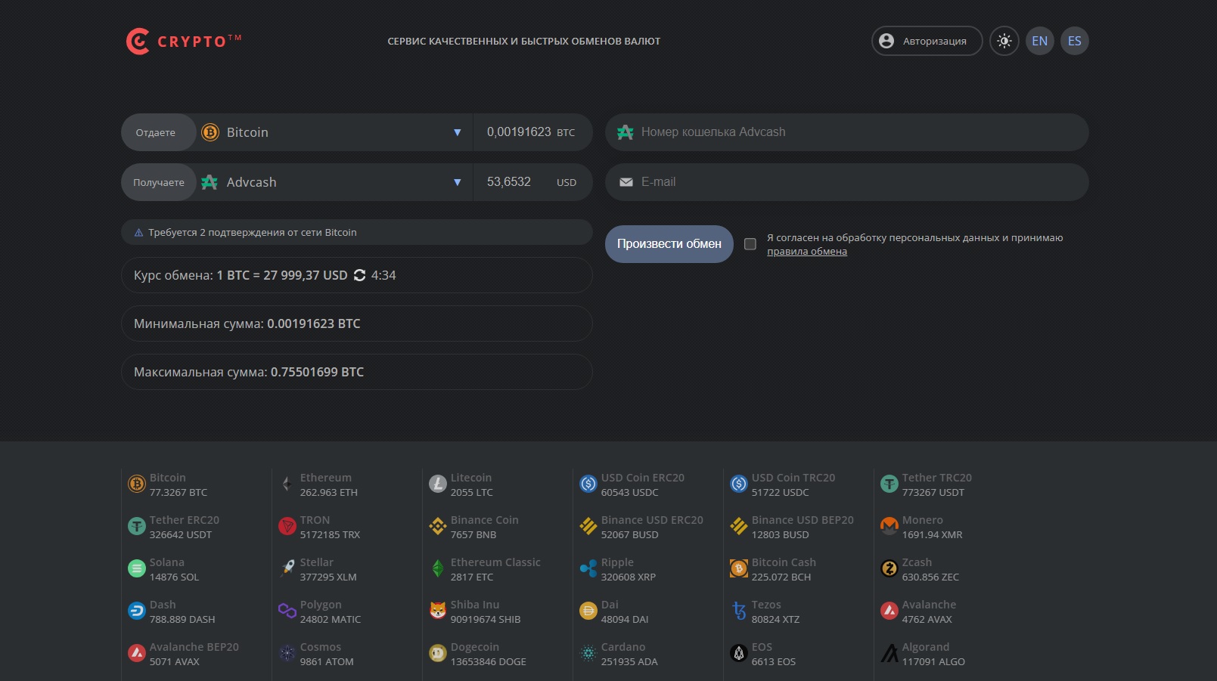Click the BTC amount input field
The height and width of the screenshot is (681, 1217).
(x=532, y=132)
